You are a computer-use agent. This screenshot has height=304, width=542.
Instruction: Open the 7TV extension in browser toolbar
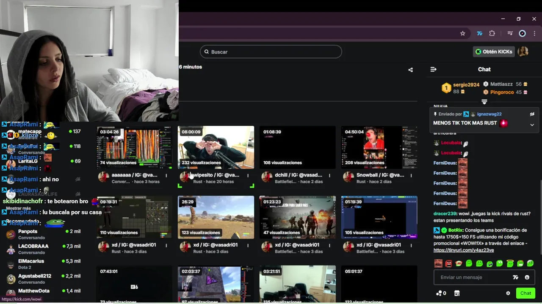click(x=480, y=33)
